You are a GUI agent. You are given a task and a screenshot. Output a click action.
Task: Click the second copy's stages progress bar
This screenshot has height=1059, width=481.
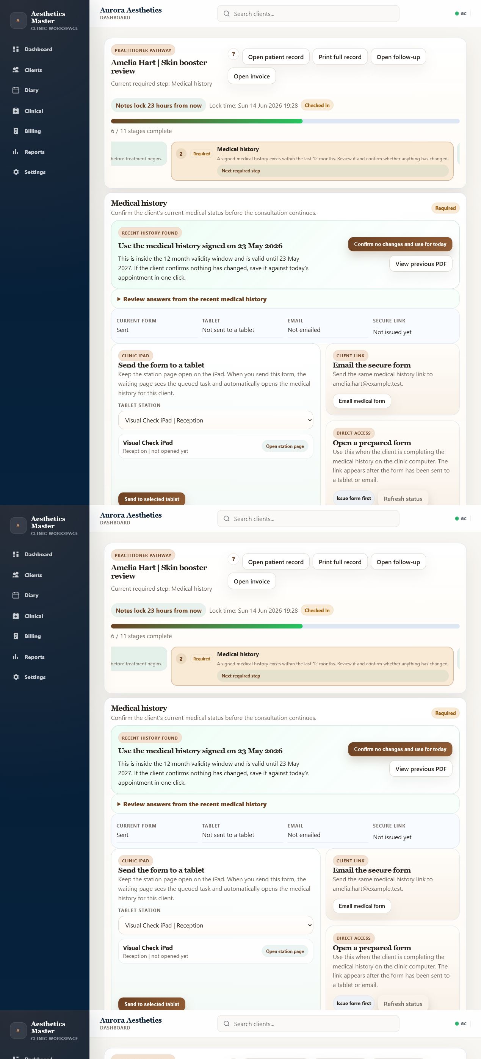click(x=285, y=626)
